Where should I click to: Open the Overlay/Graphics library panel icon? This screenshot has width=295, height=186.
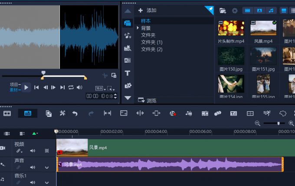[128, 86]
